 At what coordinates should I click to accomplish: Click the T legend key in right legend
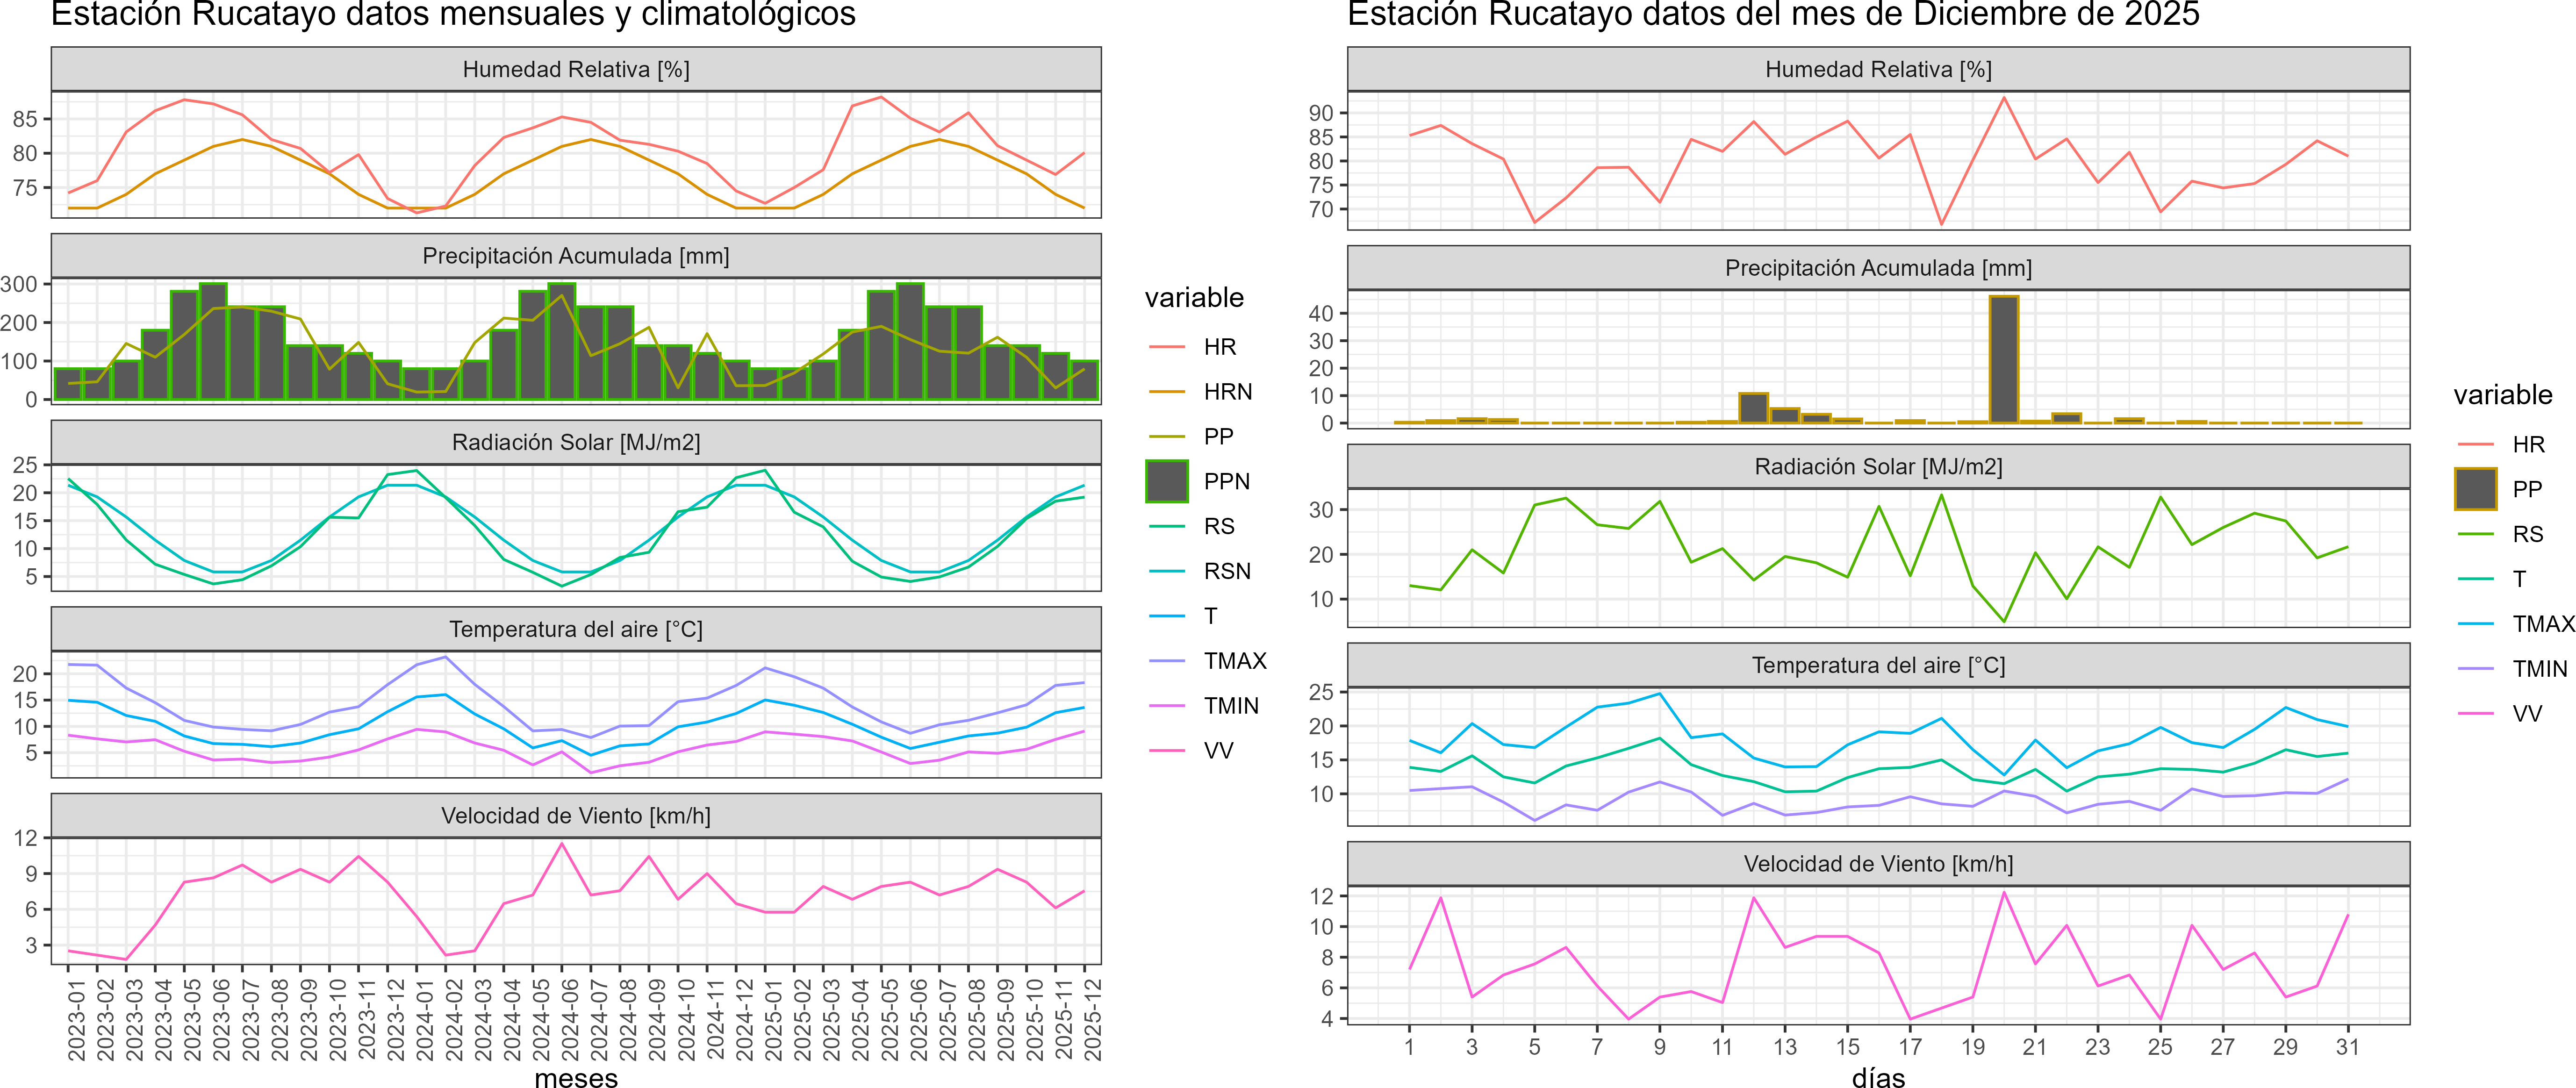pos(2475,579)
